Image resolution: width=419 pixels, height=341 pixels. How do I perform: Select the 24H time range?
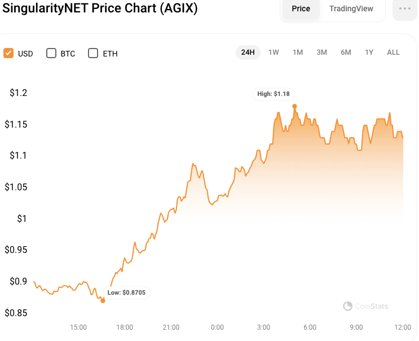pos(248,53)
